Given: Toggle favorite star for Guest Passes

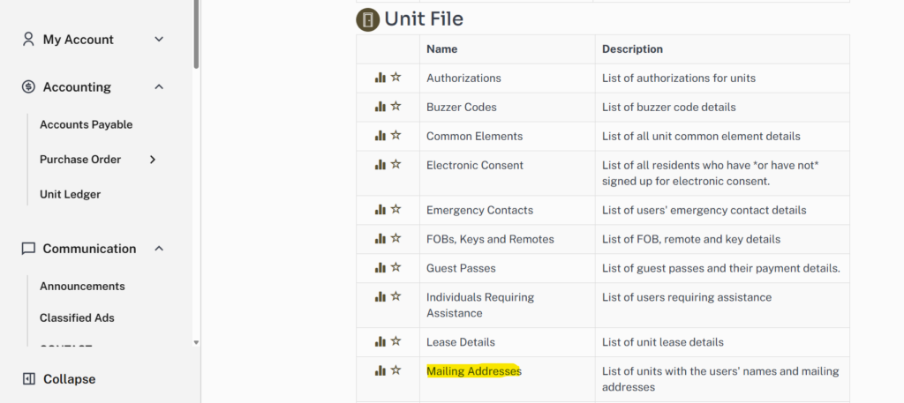Looking at the screenshot, I should [x=395, y=267].
